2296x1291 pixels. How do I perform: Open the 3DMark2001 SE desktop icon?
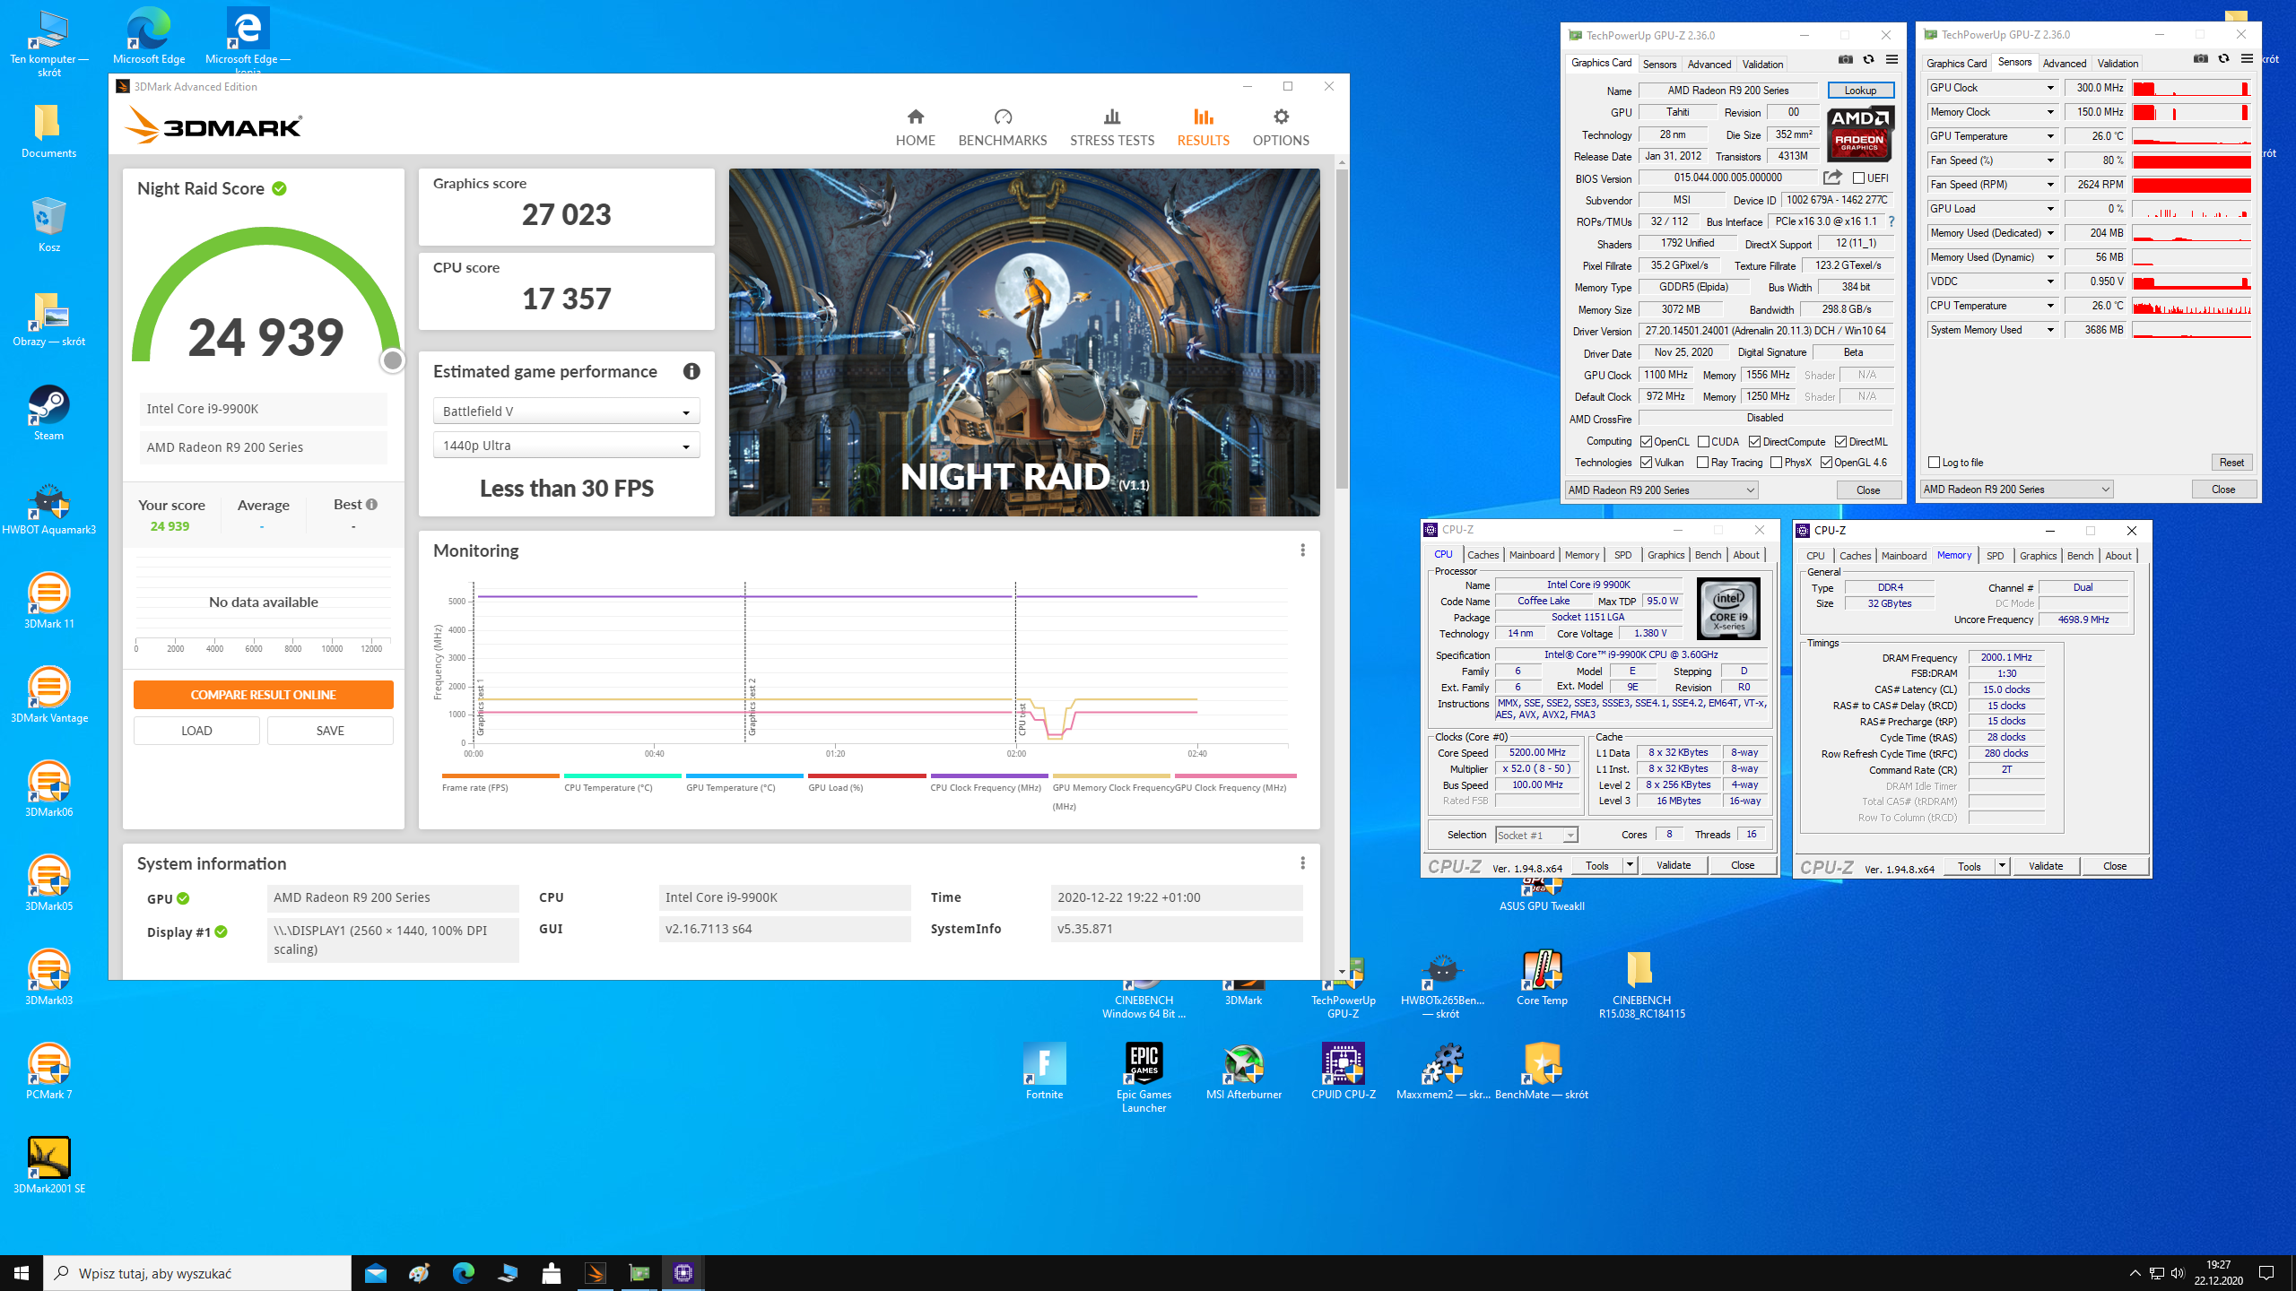48,1165
